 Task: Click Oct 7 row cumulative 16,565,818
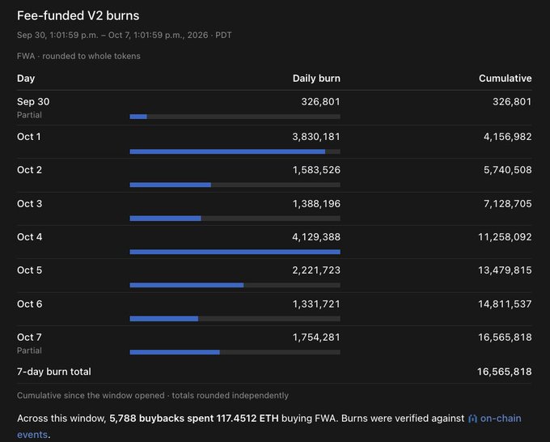(505, 338)
